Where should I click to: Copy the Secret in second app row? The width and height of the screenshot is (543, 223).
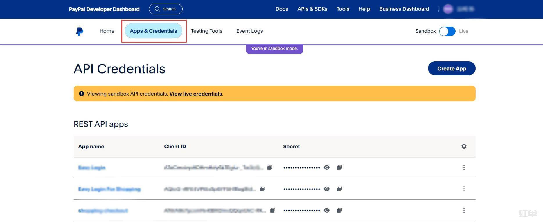pos(339,189)
